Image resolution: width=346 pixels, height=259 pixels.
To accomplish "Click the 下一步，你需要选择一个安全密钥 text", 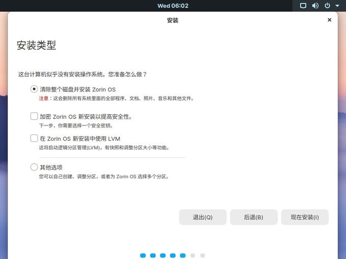I will click(x=76, y=126).
